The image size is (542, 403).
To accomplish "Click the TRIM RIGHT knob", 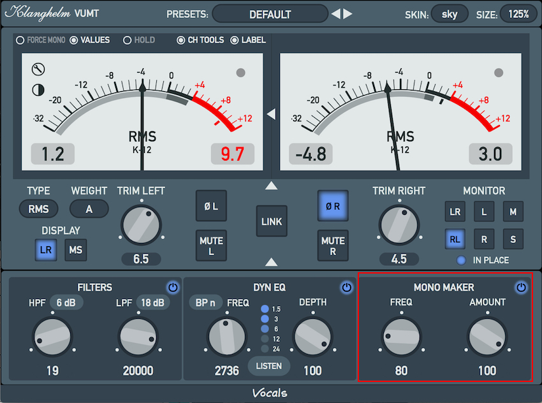I will (x=399, y=225).
